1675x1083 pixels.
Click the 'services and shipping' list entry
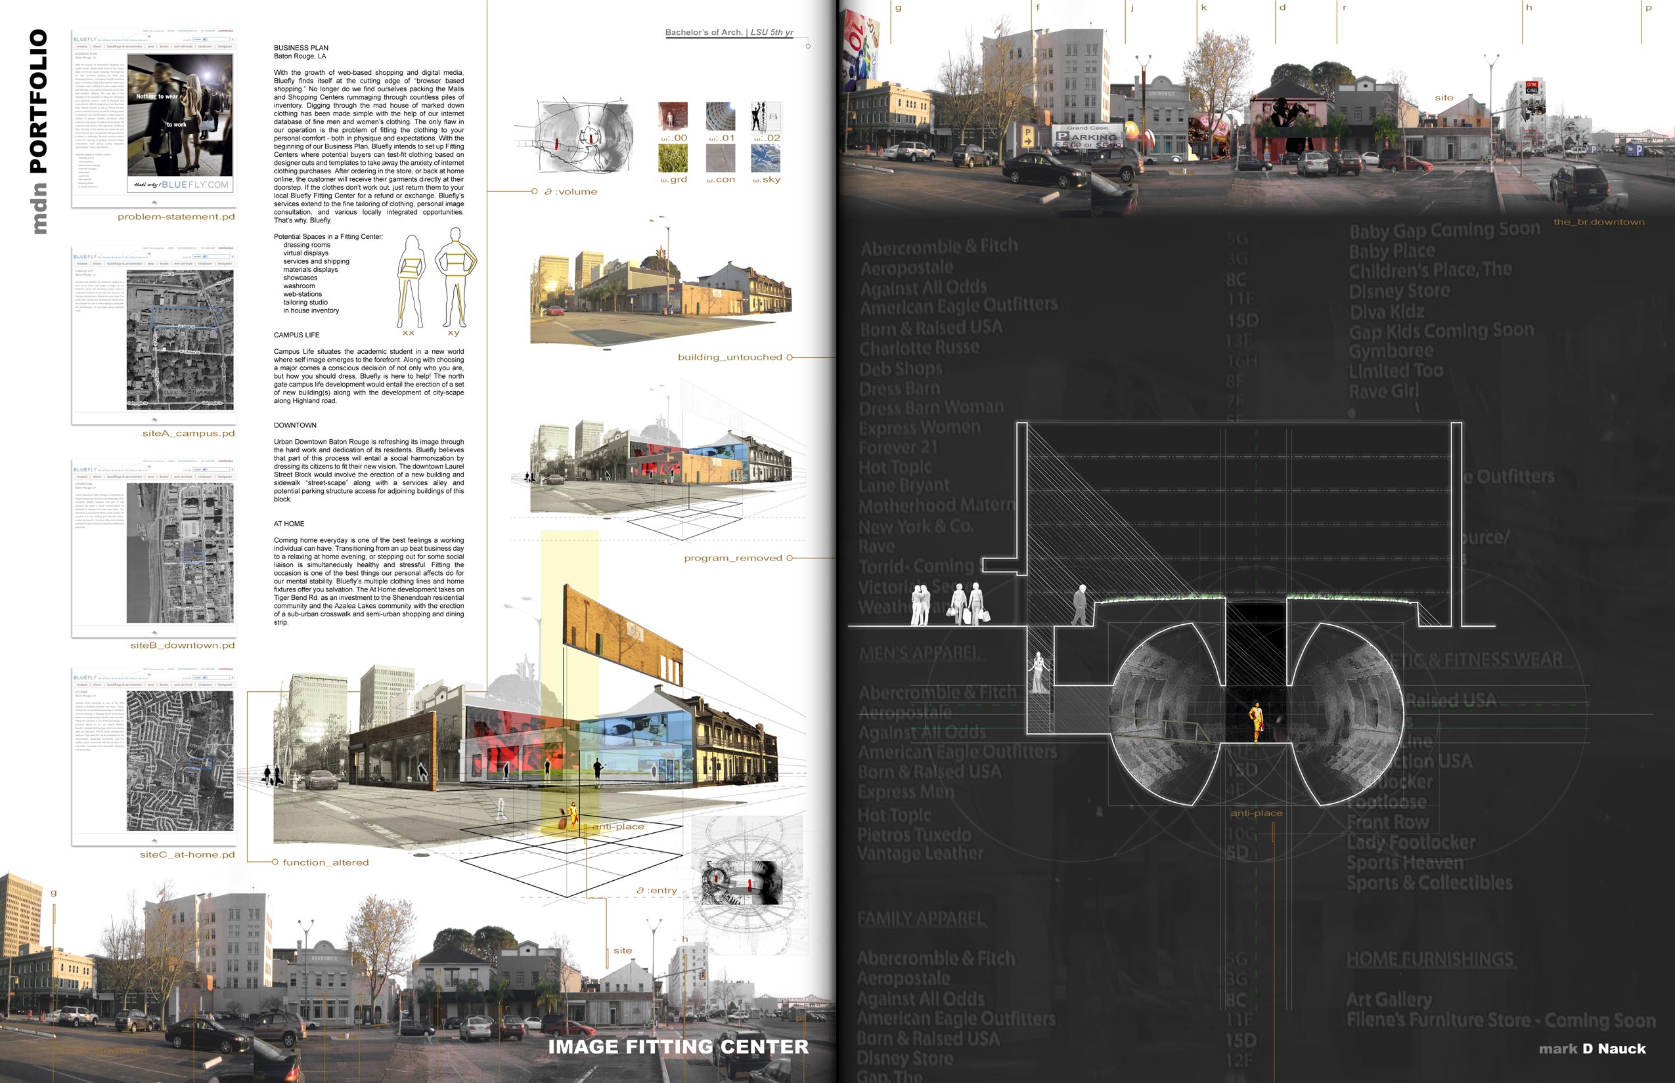(x=317, y=261)
